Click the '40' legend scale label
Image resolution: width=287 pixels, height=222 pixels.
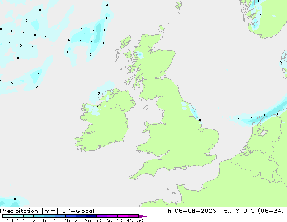click(x=119, y=220)
